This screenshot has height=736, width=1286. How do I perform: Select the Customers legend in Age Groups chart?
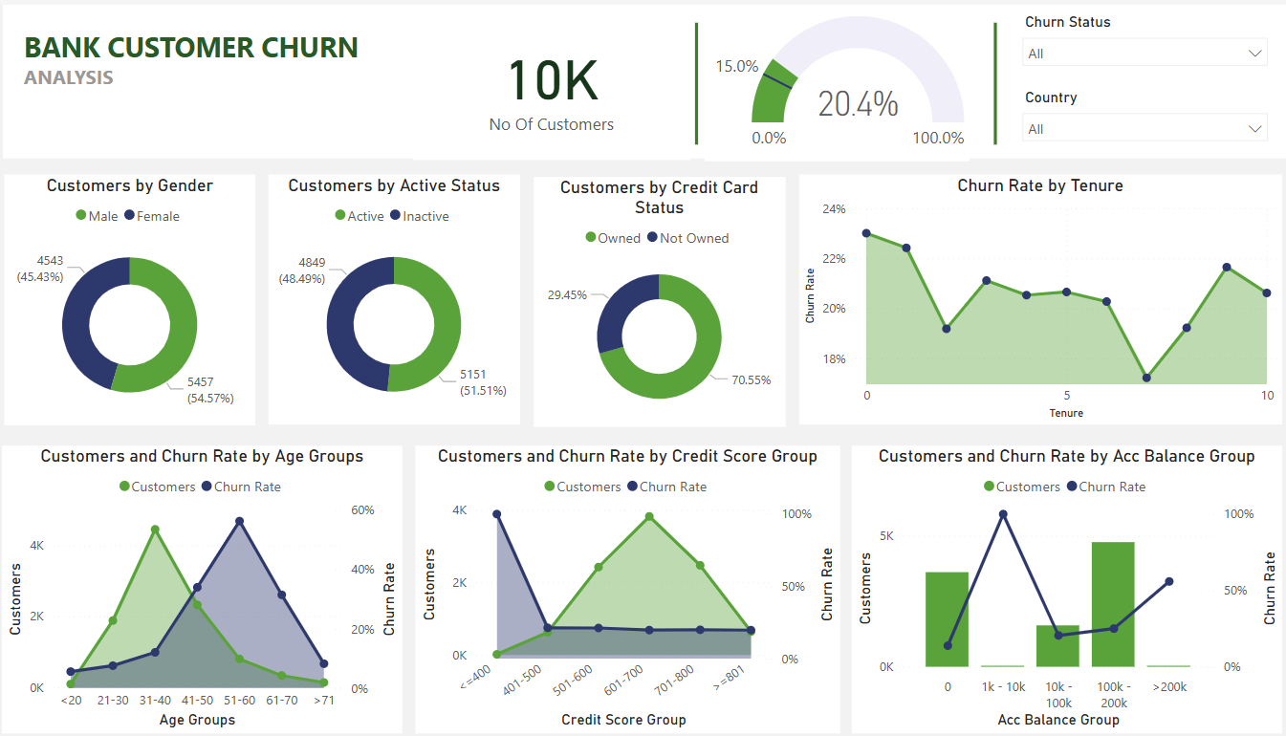(x=122, y=487)
